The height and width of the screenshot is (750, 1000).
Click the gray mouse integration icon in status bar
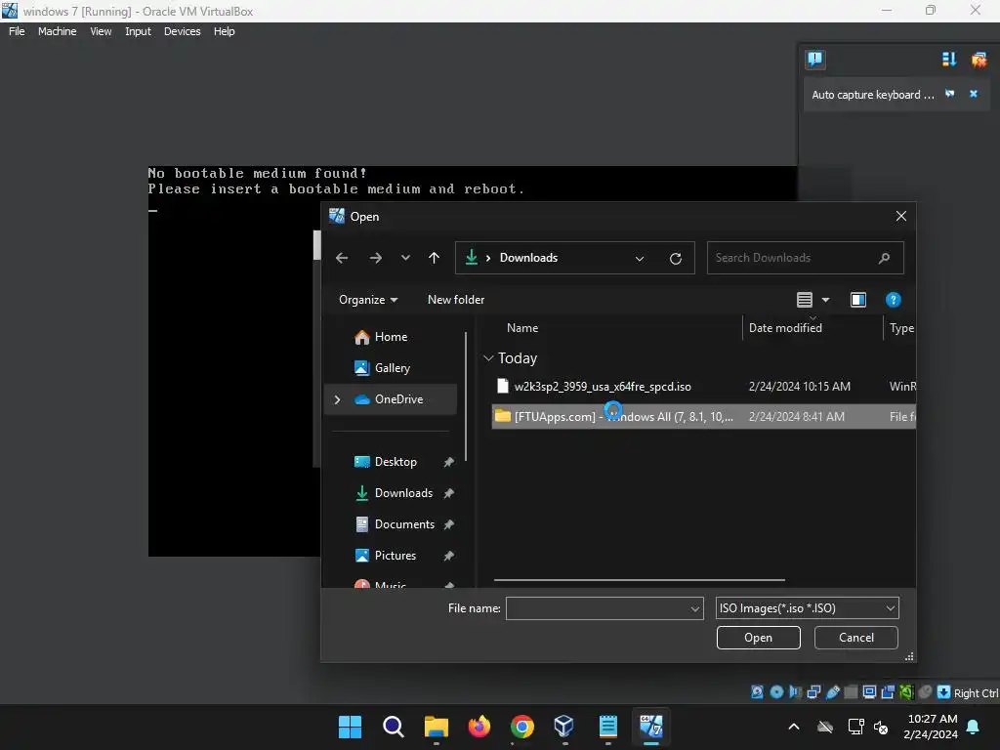tap(925, 692)
